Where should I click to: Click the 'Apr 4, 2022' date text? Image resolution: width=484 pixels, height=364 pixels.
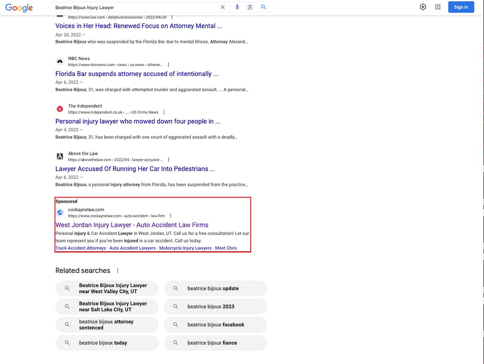pos(67,130)
